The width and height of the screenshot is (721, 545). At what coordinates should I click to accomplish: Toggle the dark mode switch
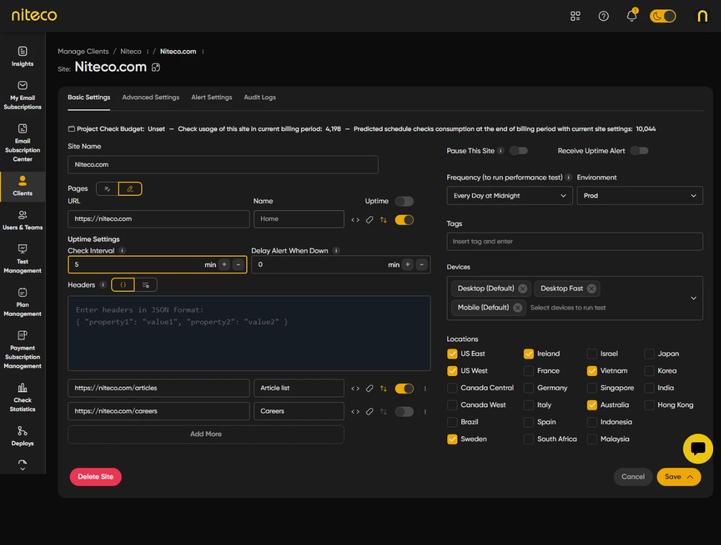pyautogui.click(x=662, y=16)
